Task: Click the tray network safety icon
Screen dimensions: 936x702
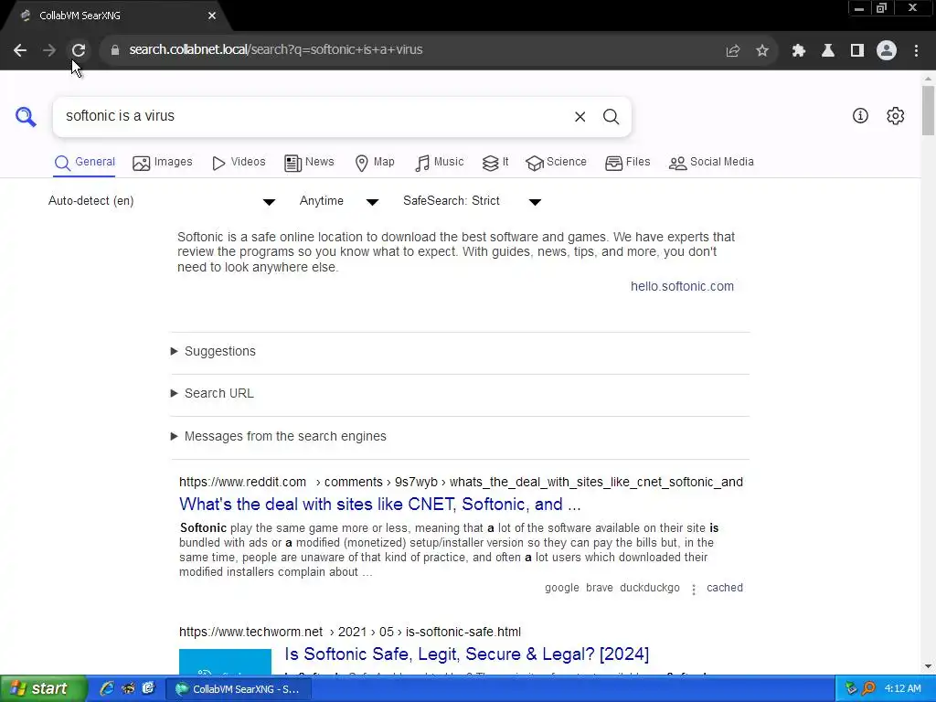Action: [851, 689]
